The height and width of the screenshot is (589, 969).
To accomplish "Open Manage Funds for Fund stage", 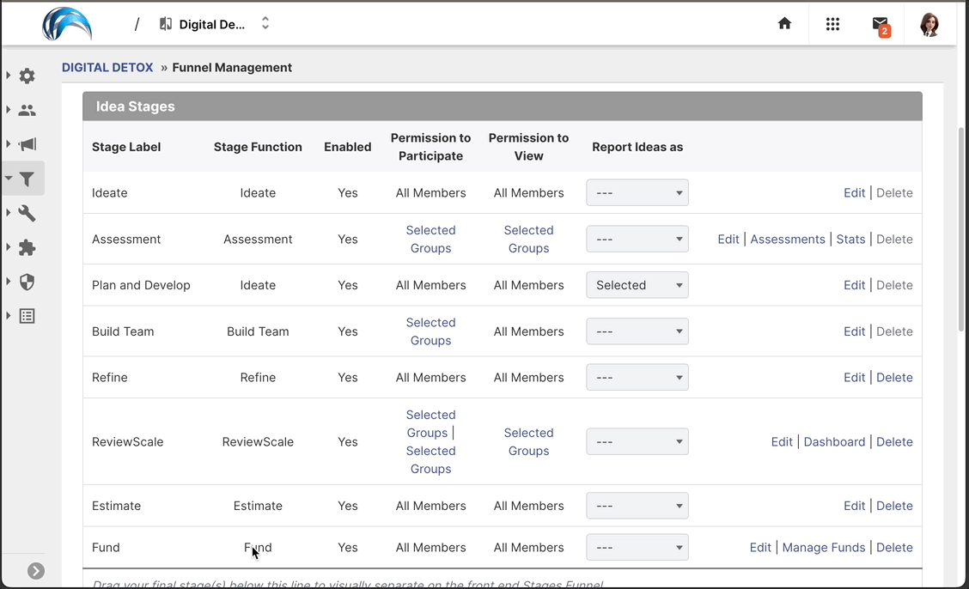I will click(x=823, y=548).
